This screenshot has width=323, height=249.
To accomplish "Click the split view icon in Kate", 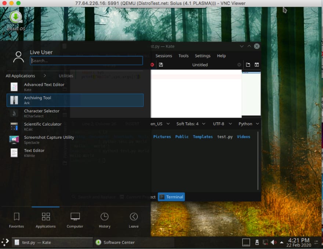I will [x=257, y=65].
